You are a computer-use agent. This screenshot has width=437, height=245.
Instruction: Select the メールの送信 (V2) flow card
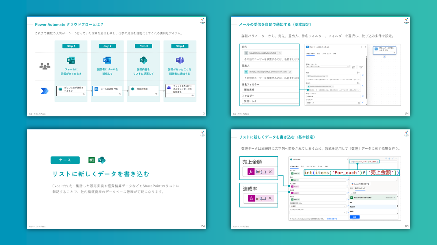pyautogui.click(x=107, y=91)
